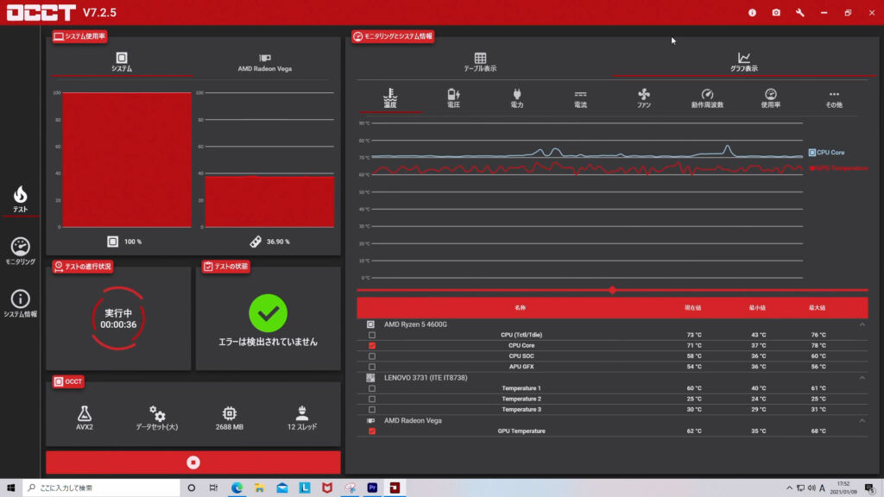Viewport: 884px width, 497px height.
Task: Select the current sensor category
Action: (580, 98)
